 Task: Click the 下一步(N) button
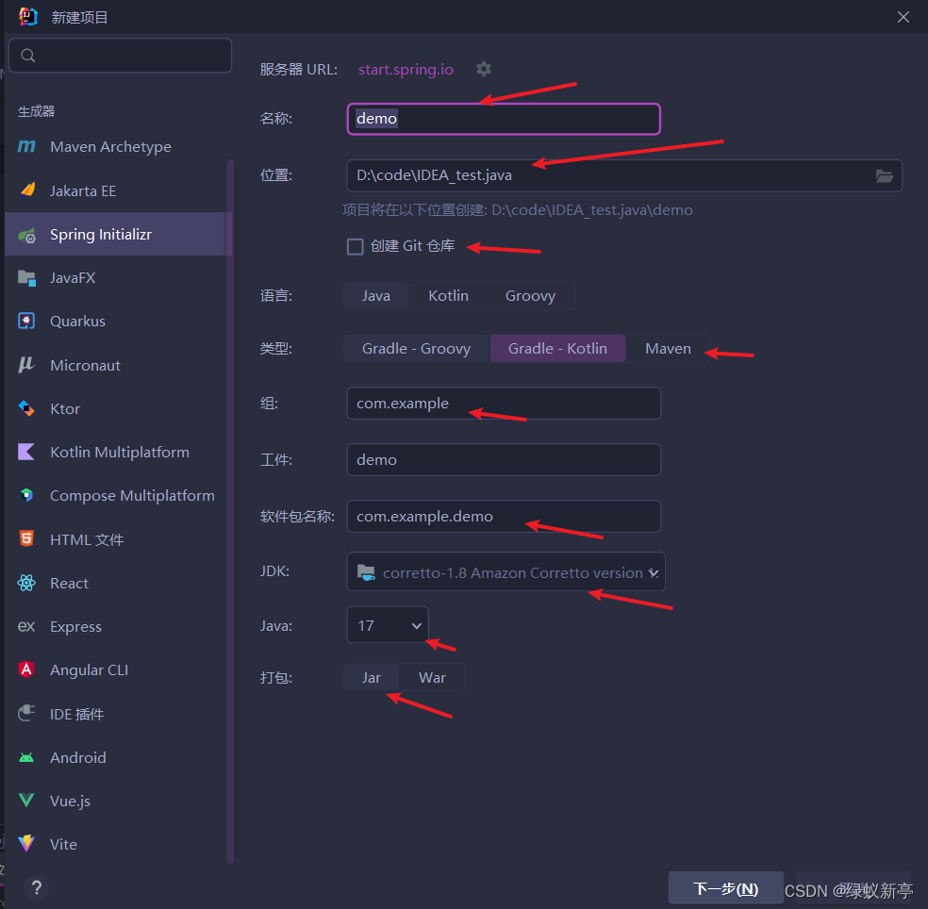725,887
